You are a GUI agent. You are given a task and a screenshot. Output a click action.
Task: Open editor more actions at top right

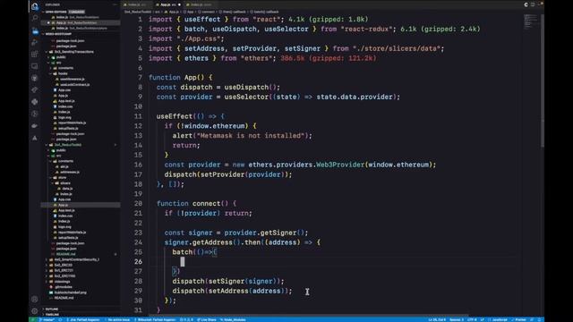point(539,4)
